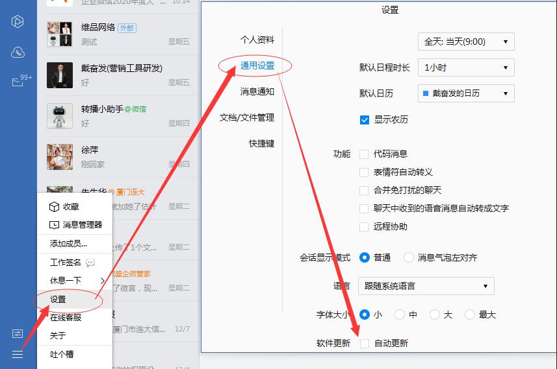Click the settings panel icon above the hamburger menu

pyautogui.click(x=18, y=333)
